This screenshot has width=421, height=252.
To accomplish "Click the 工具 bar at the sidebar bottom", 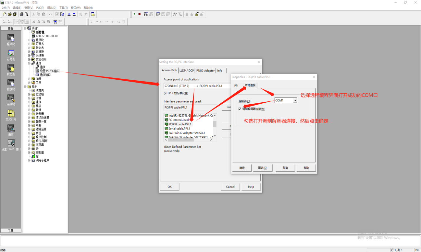I will pos(11,231).
